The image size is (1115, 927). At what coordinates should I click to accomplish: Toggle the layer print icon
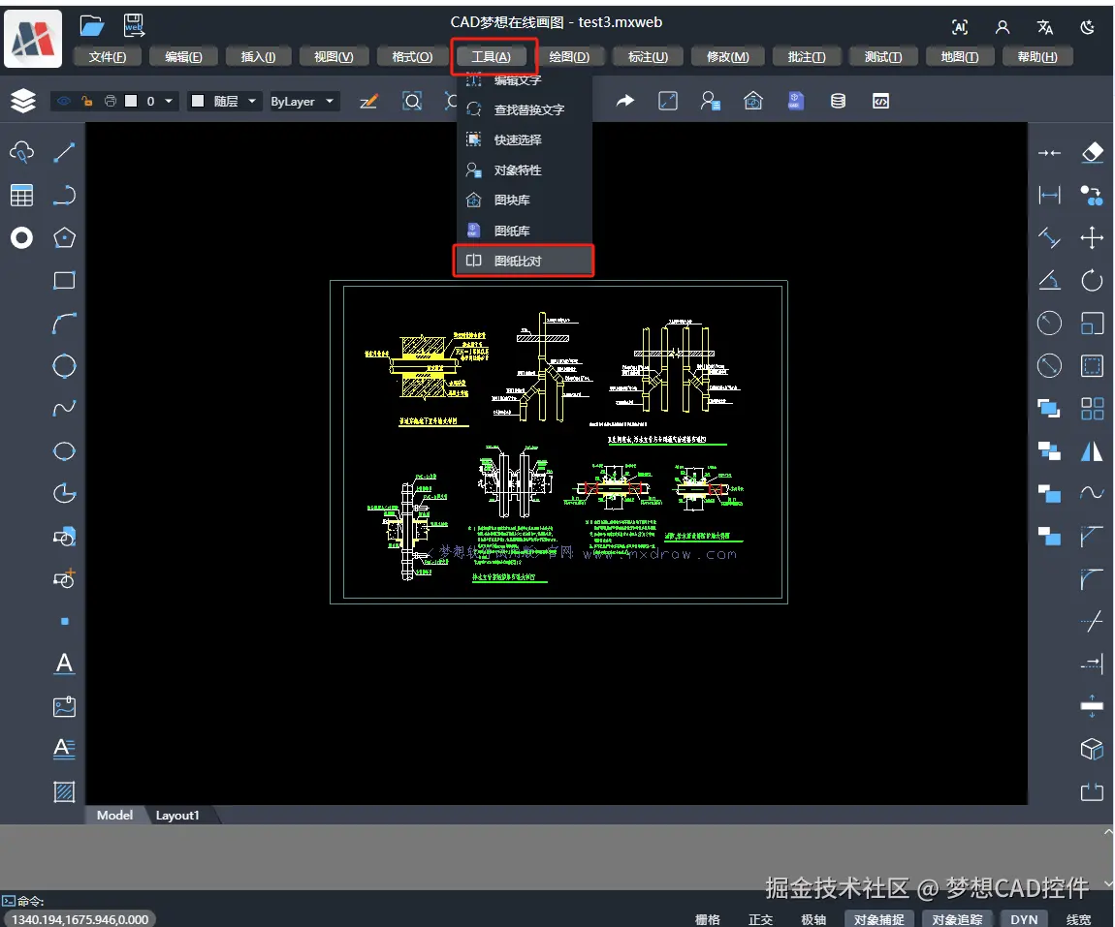pos(110,101)
